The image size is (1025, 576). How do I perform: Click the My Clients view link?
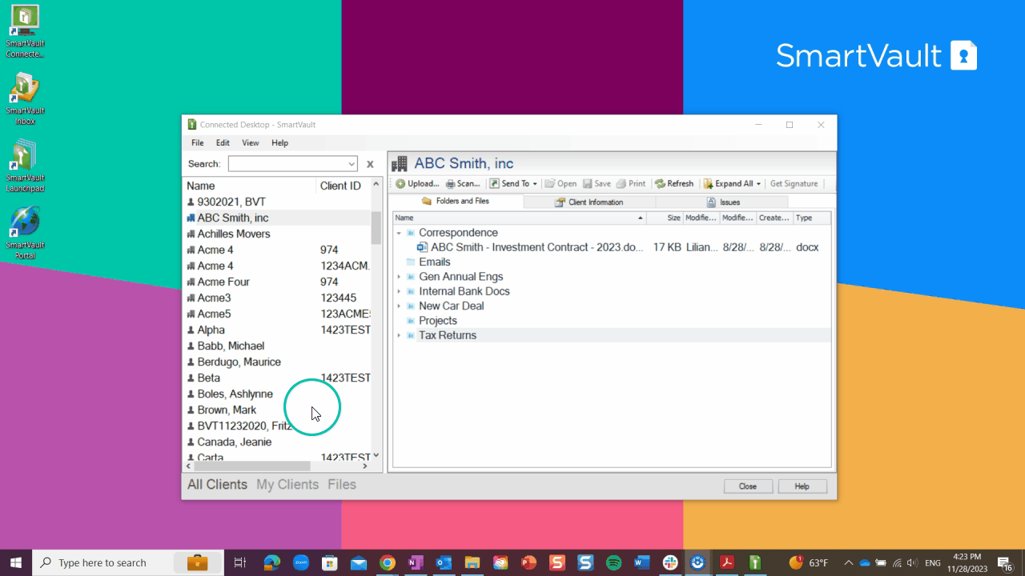click(x=287, y=485)
